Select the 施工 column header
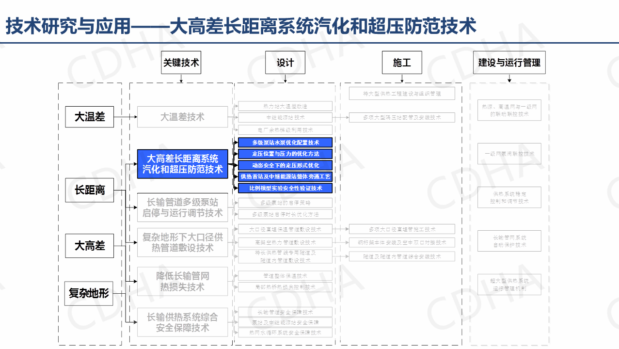619x349 pixels. pos(401,63)
